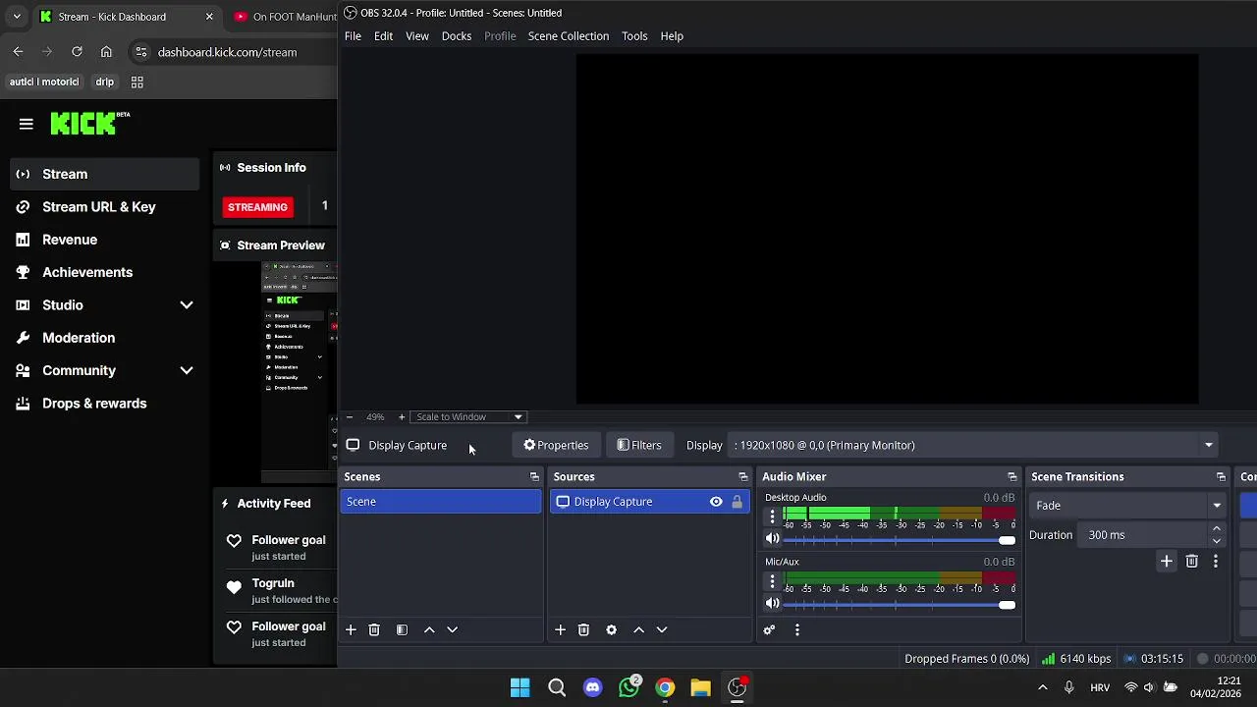Open browser tab list dropdown arrow

(17, 17)
